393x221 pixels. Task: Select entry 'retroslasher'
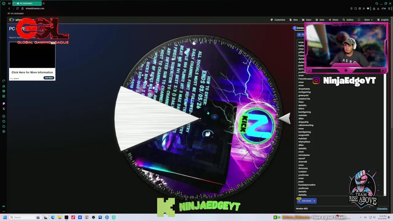coord(304,155)
